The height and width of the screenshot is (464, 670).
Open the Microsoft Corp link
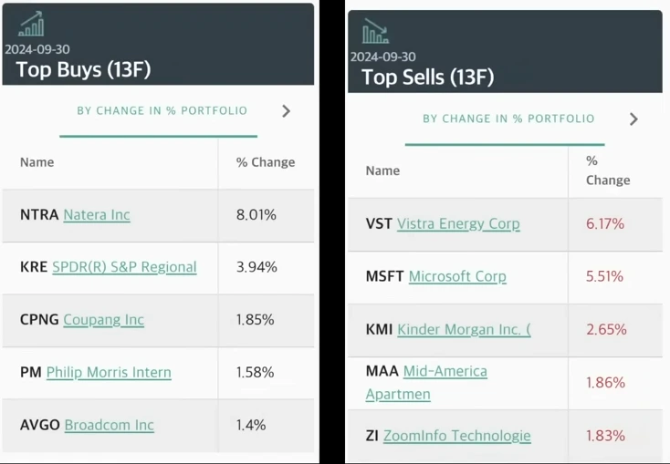tap(457, 276)
